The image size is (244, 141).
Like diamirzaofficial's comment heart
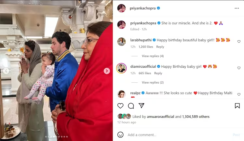pyautogui.click(x=239, y=68)
